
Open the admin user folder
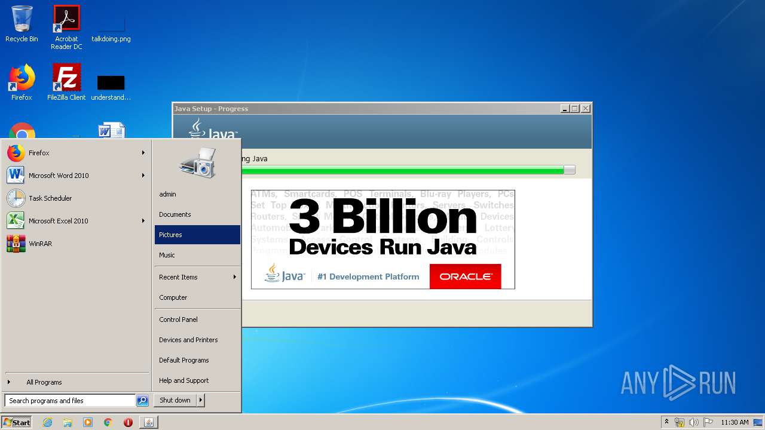click(197, 194)
